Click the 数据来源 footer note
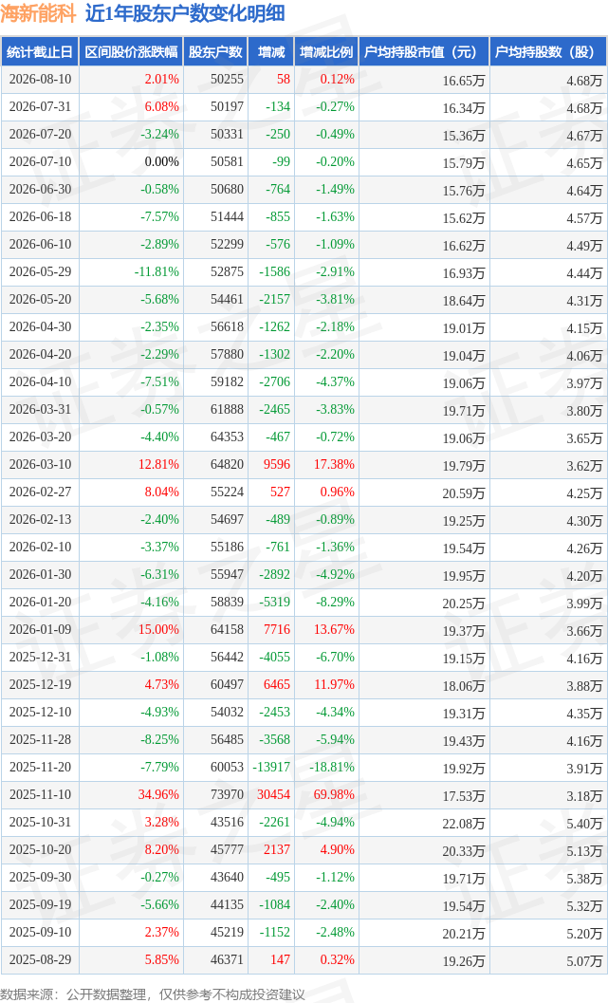The width and height of the screenshot is (608, 1003). [x=152, y=994]
